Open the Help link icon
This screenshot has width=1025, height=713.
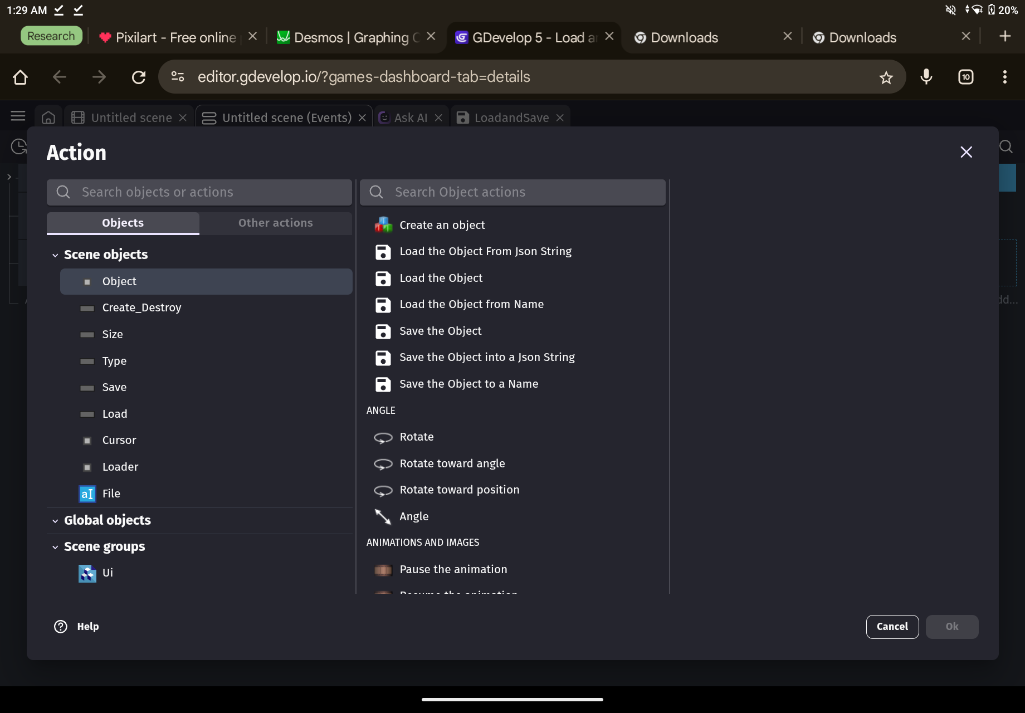tap(61, 627)
